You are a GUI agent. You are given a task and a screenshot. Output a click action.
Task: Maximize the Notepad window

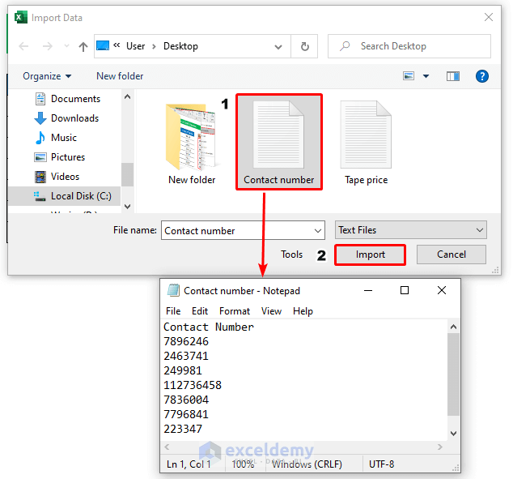[405, 290]
